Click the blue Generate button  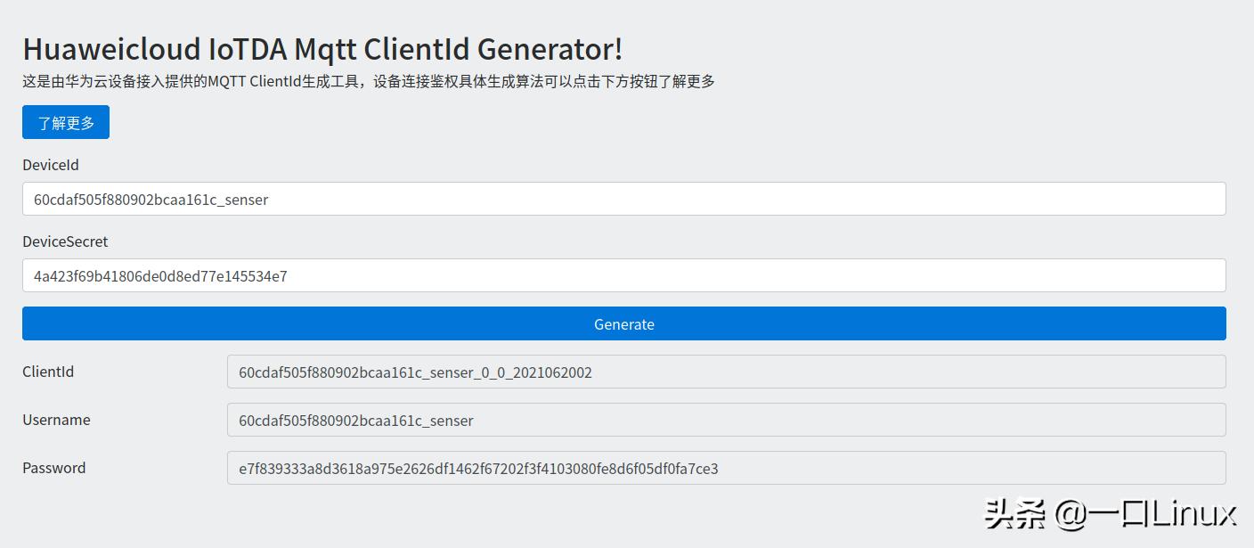(623, 324)
